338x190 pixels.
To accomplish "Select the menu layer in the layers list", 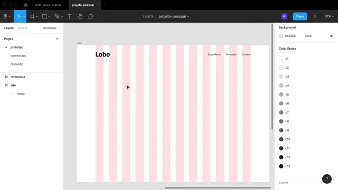I will click(21, 94).
